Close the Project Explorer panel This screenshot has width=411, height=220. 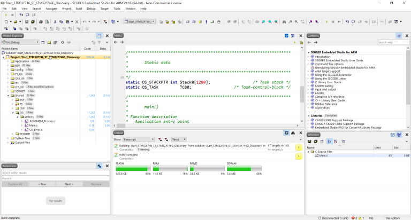(x=106, y=35)
